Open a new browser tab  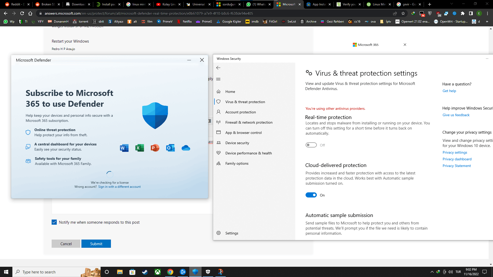pyautogui.click(x=430, y=4)
